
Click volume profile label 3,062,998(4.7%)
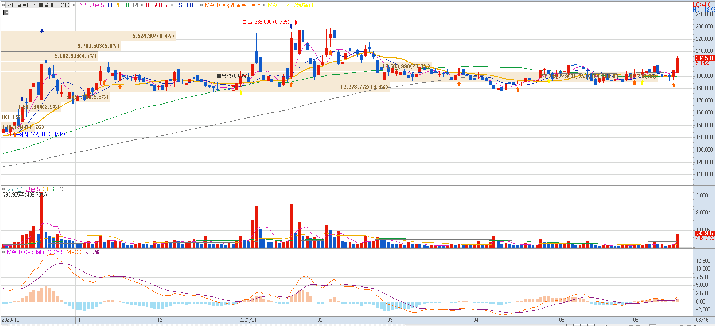coord(76,56)
